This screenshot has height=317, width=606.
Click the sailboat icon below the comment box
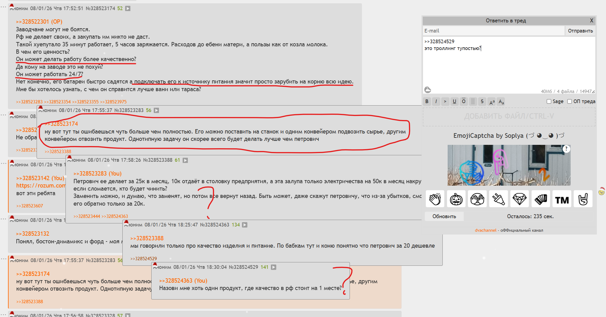point(428,90)
